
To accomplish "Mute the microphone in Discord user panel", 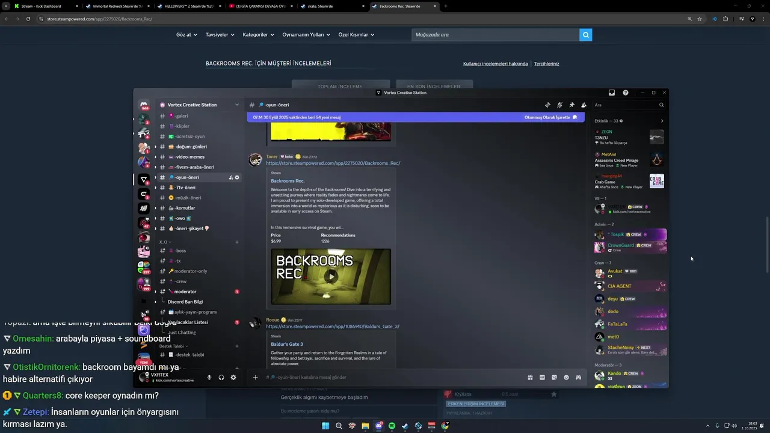I will point(209,378).
